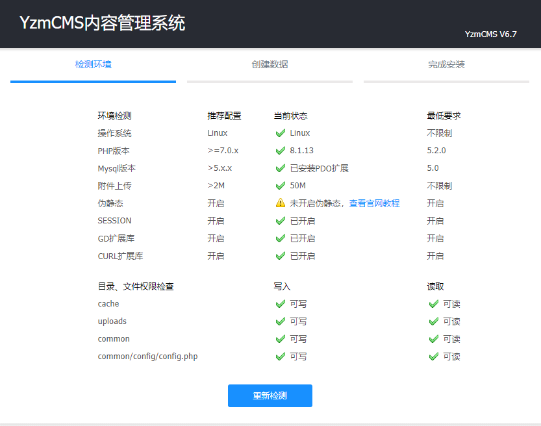Click the minimum requirement 5.0
Screen dimensions: 541x426
[433, 168]
